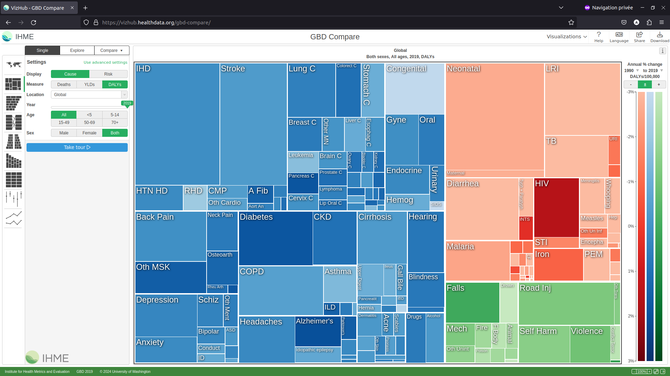Select the HIV treemap block
Viewport: 670px width, 376px height.
556,207
